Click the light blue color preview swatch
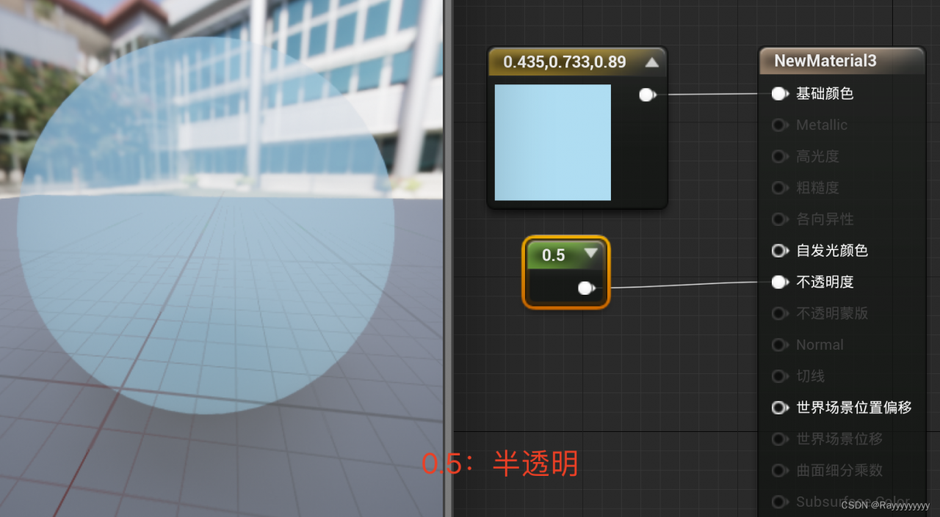Image resolution: width=940 pixels, height=517 pixels. [x=552, y=143]
